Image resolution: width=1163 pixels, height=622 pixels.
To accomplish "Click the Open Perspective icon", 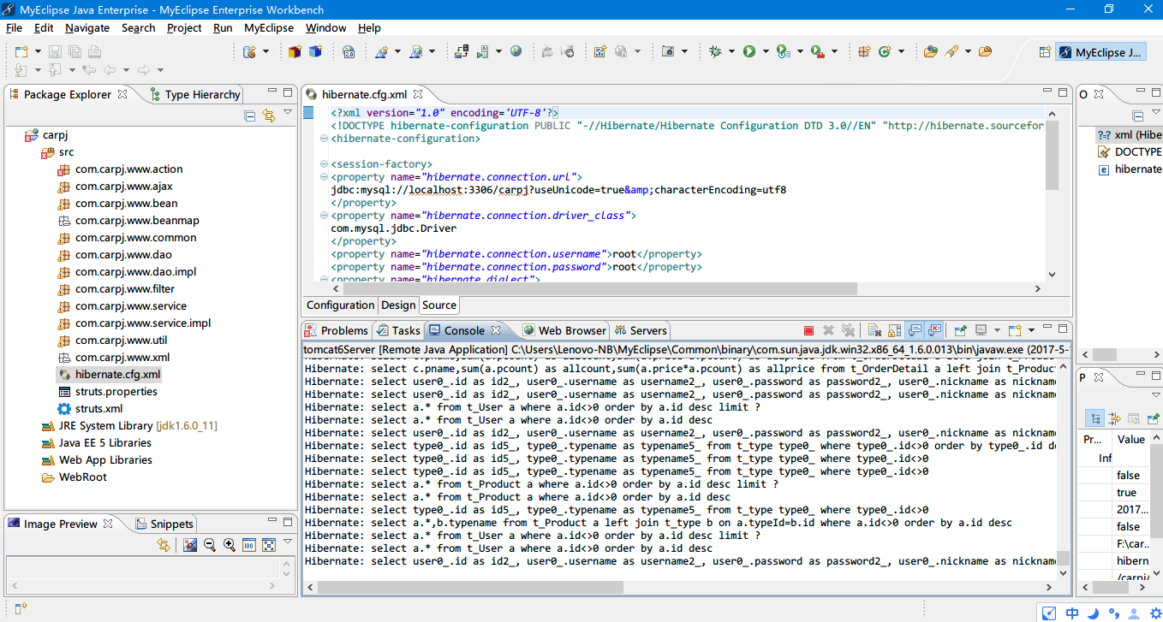I will [1044, 52].
